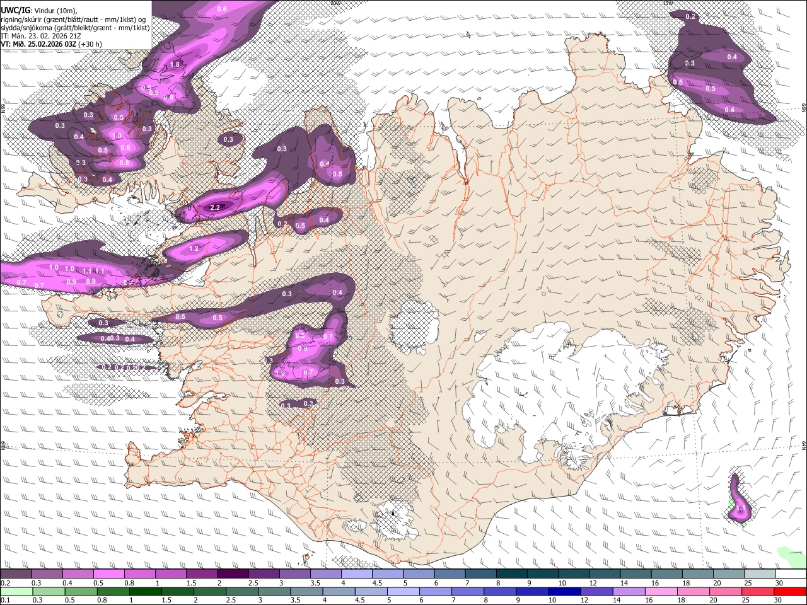Click the '(+30 h)' forecast offset text

[91, 44]
